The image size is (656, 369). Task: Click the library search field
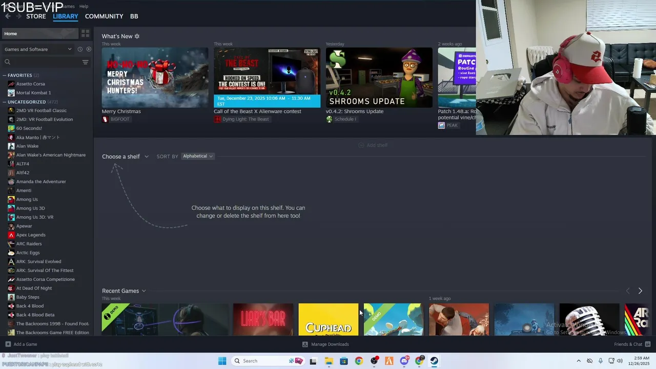pyautogui.click(x=42, y=62)
